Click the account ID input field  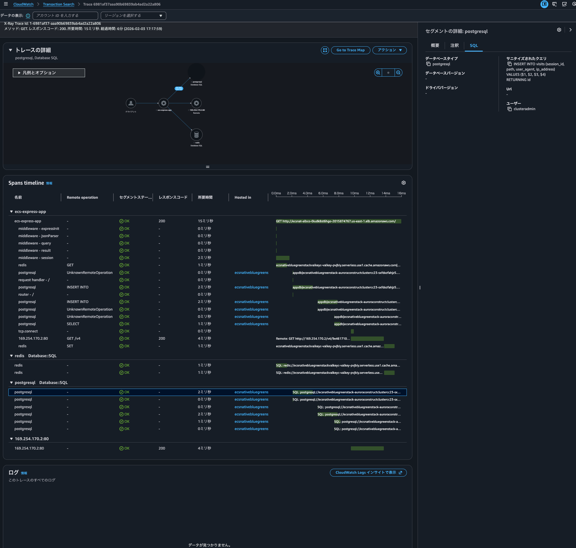65,16
